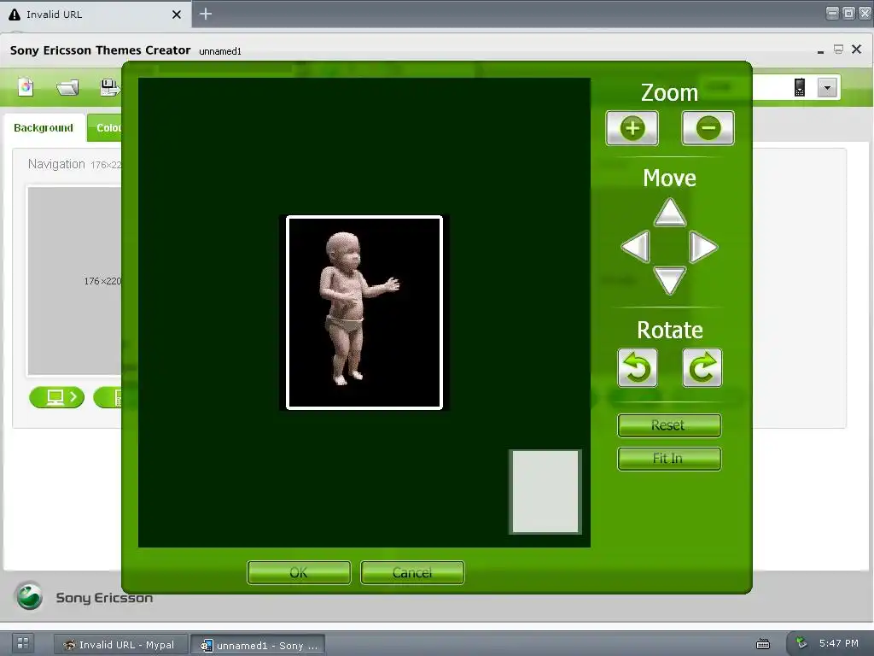Click the Navigation label text
Screen dimensions: 874x656
click(x=56, y=164)
